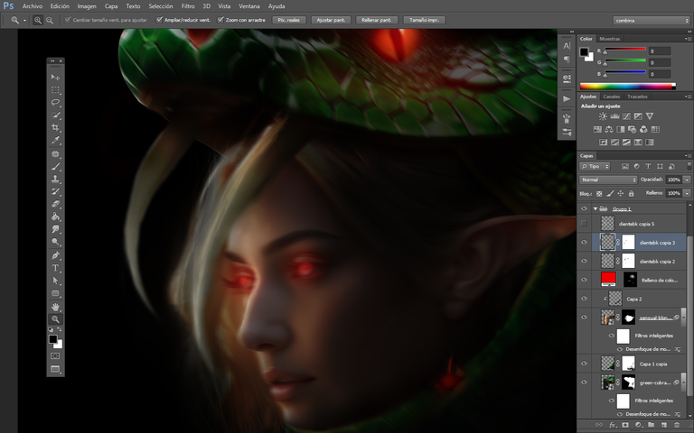Open zoom tool preset picker arrow

[24, 21]
